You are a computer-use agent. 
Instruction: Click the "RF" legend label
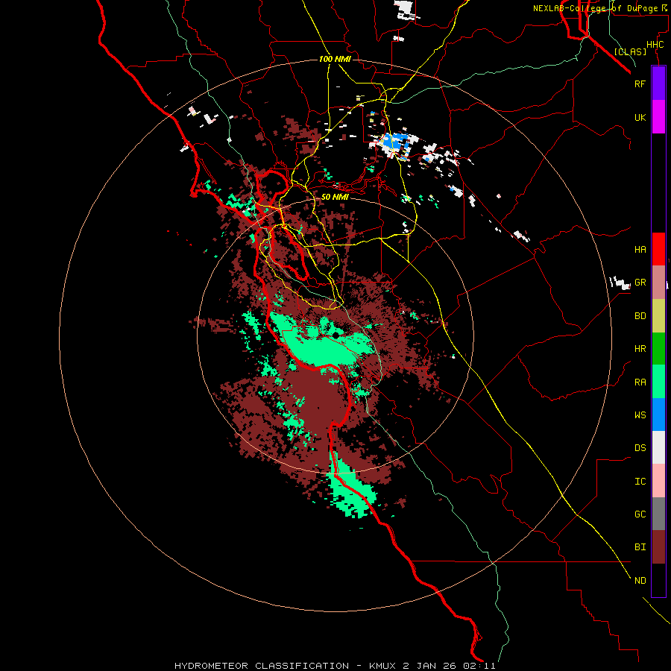point(640,84)
